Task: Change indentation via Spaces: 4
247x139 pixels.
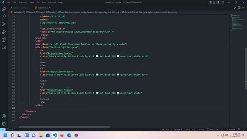Action: click(178, 130)
